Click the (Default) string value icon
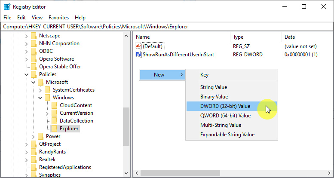334x178 pixels. tap(138, 46)
